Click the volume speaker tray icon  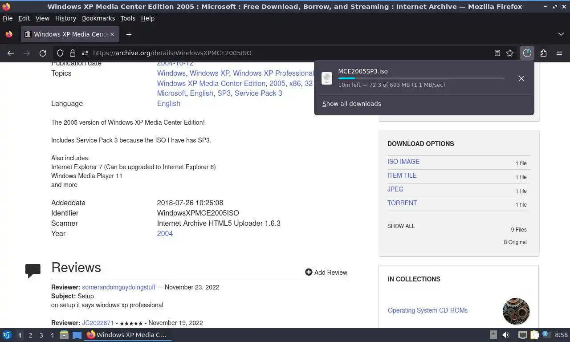point(506,335)
